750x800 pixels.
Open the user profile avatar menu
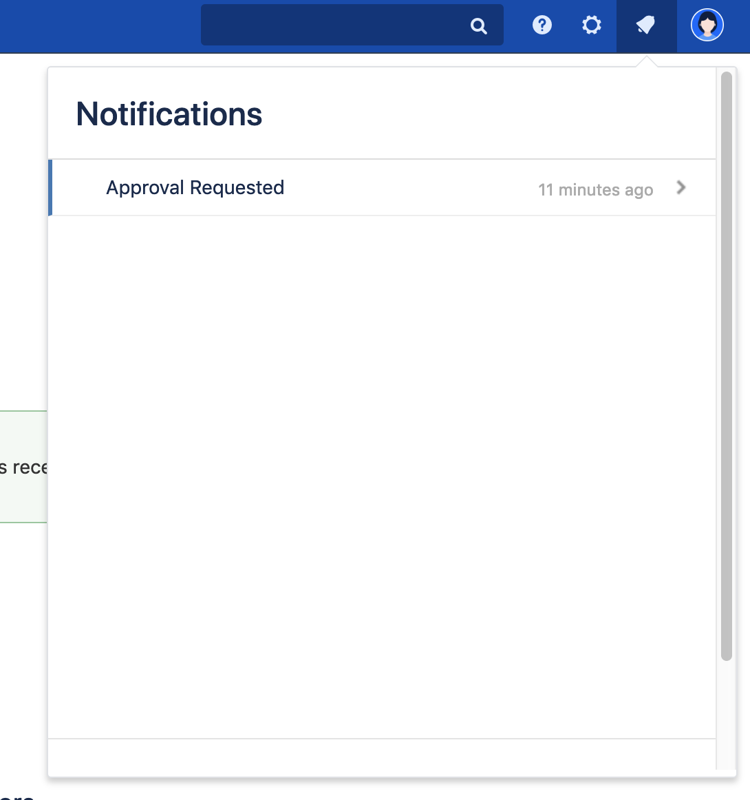click(707, 25)
